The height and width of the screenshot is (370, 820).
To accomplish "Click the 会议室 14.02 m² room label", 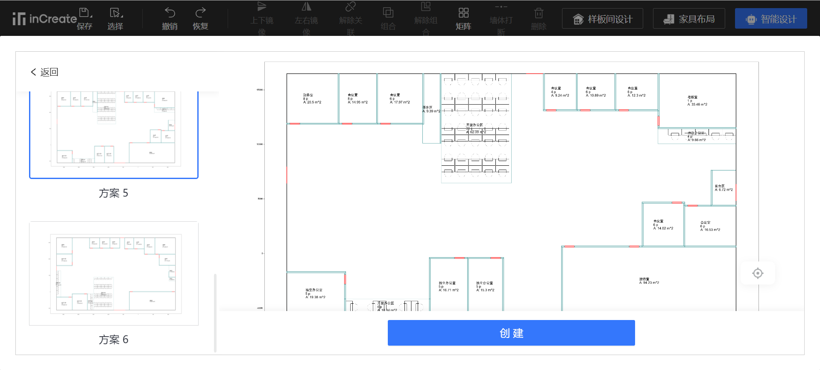I will (x=663, y=225).
